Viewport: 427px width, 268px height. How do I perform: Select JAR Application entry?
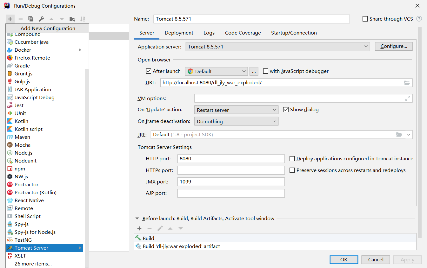pyautogui.click(x=44, y=89)
